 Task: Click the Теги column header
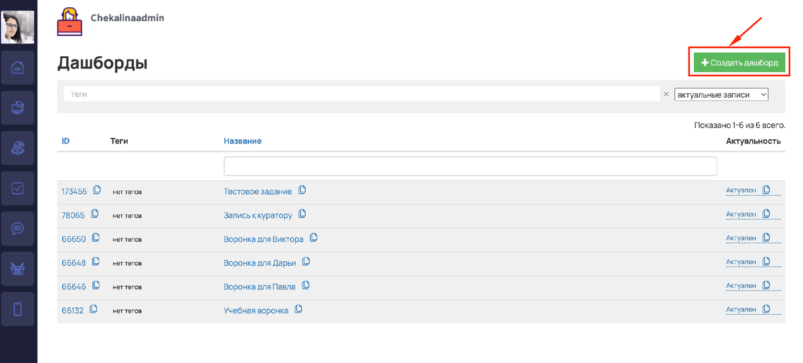point(119,141)
